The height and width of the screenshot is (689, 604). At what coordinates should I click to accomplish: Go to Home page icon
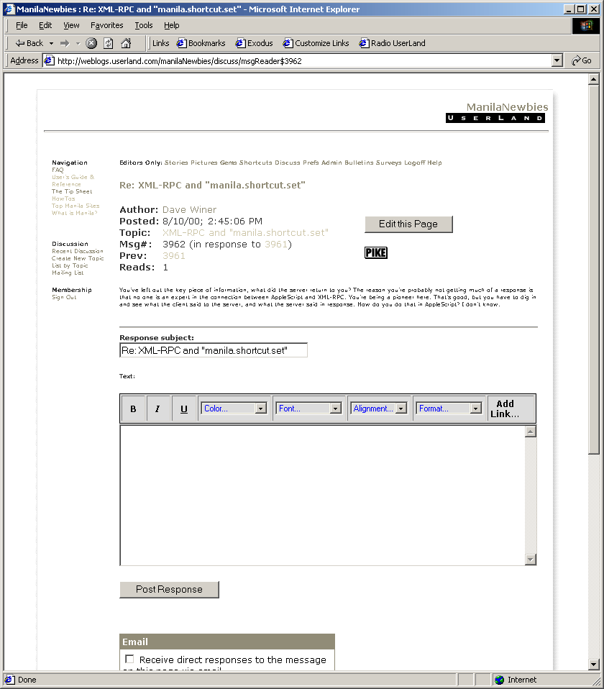126,43
